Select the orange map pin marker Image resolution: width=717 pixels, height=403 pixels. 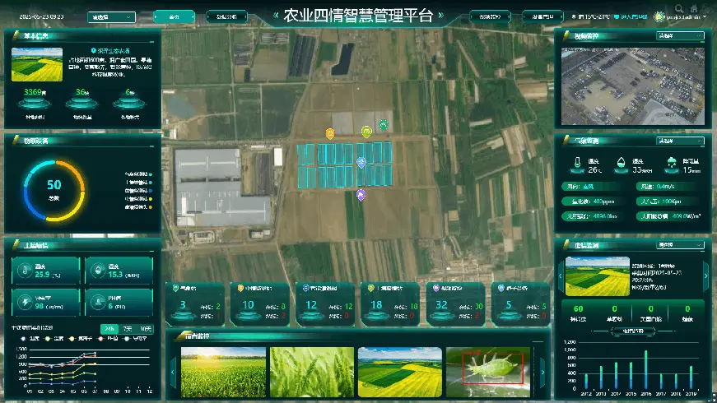tap(330, 133)
